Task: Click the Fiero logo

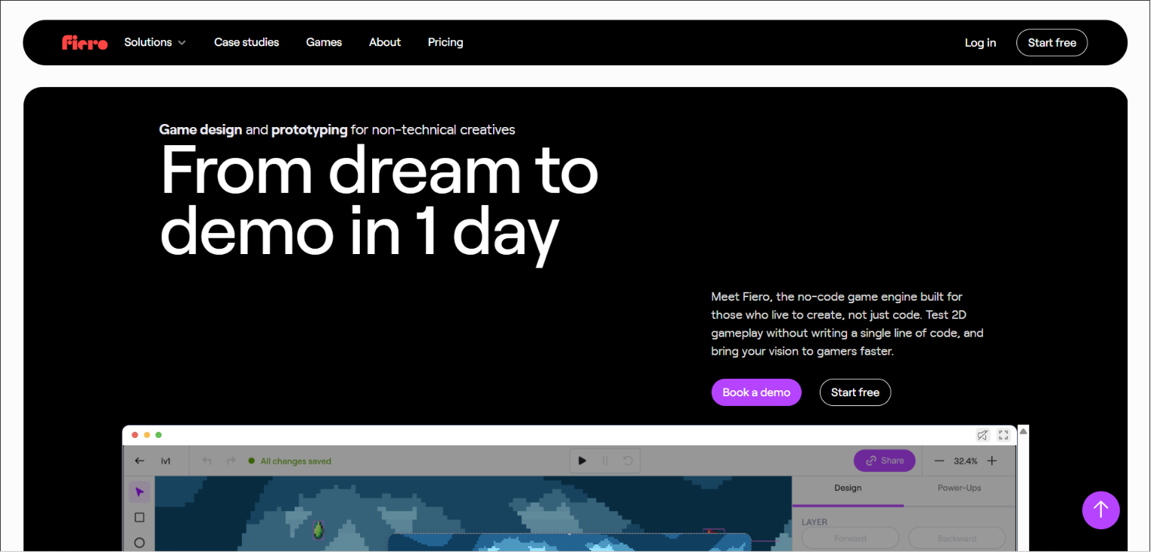Action: click(x=85, y=42)
